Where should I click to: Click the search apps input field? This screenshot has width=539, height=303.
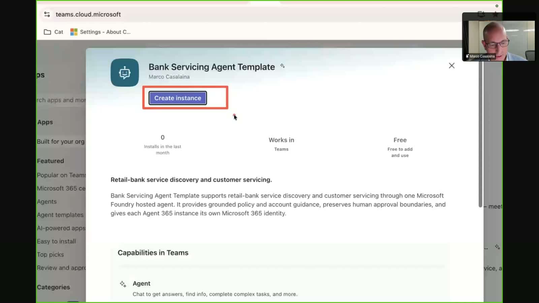(61, 100)
